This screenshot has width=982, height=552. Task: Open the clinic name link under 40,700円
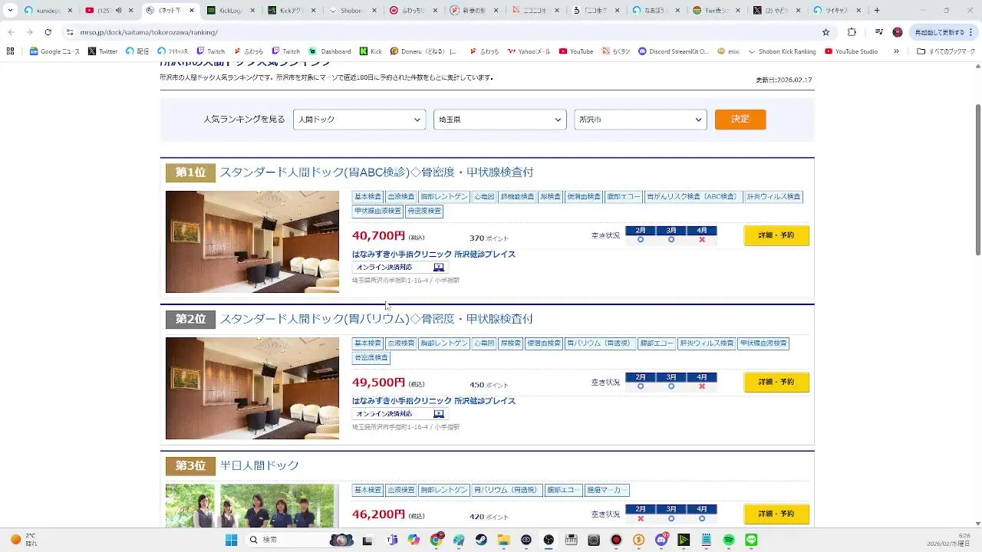433,255
